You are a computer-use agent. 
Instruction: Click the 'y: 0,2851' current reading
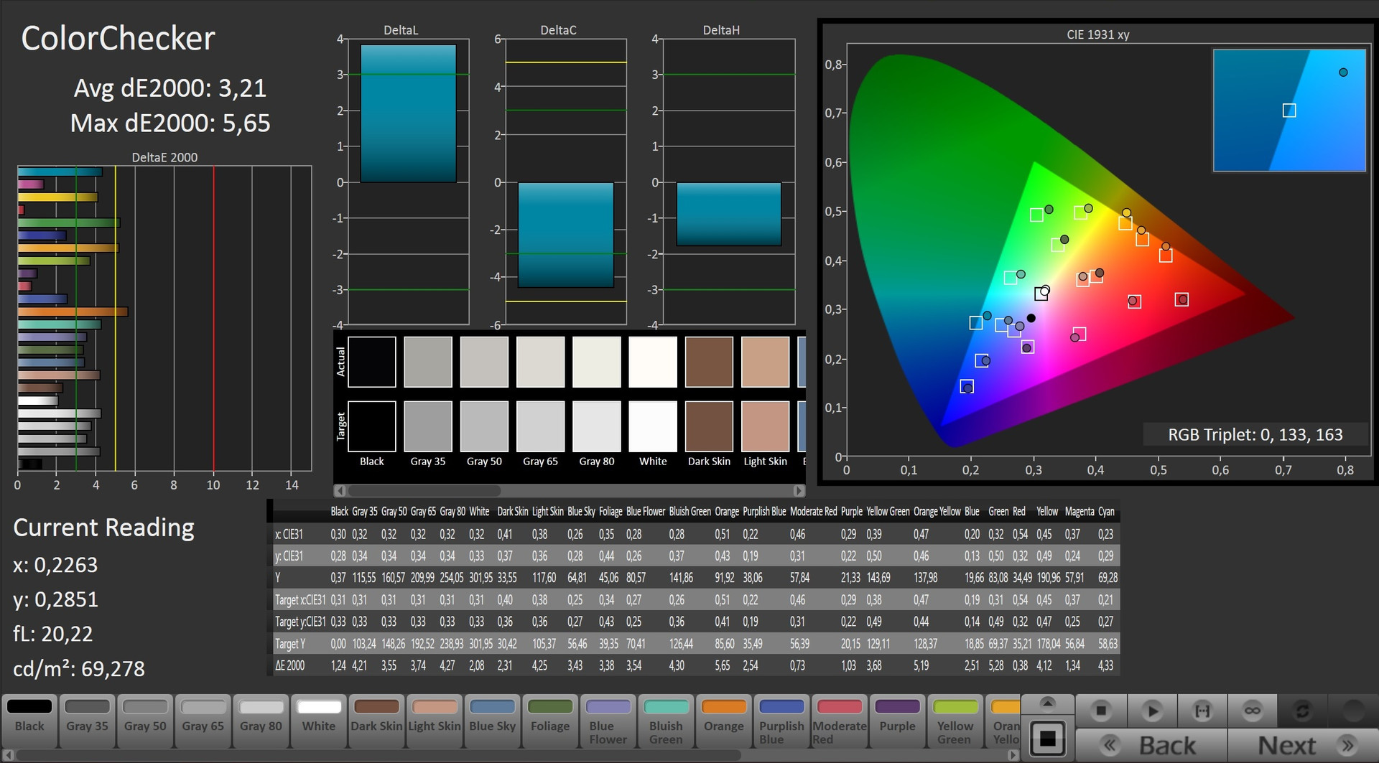(x=55, y=599)
